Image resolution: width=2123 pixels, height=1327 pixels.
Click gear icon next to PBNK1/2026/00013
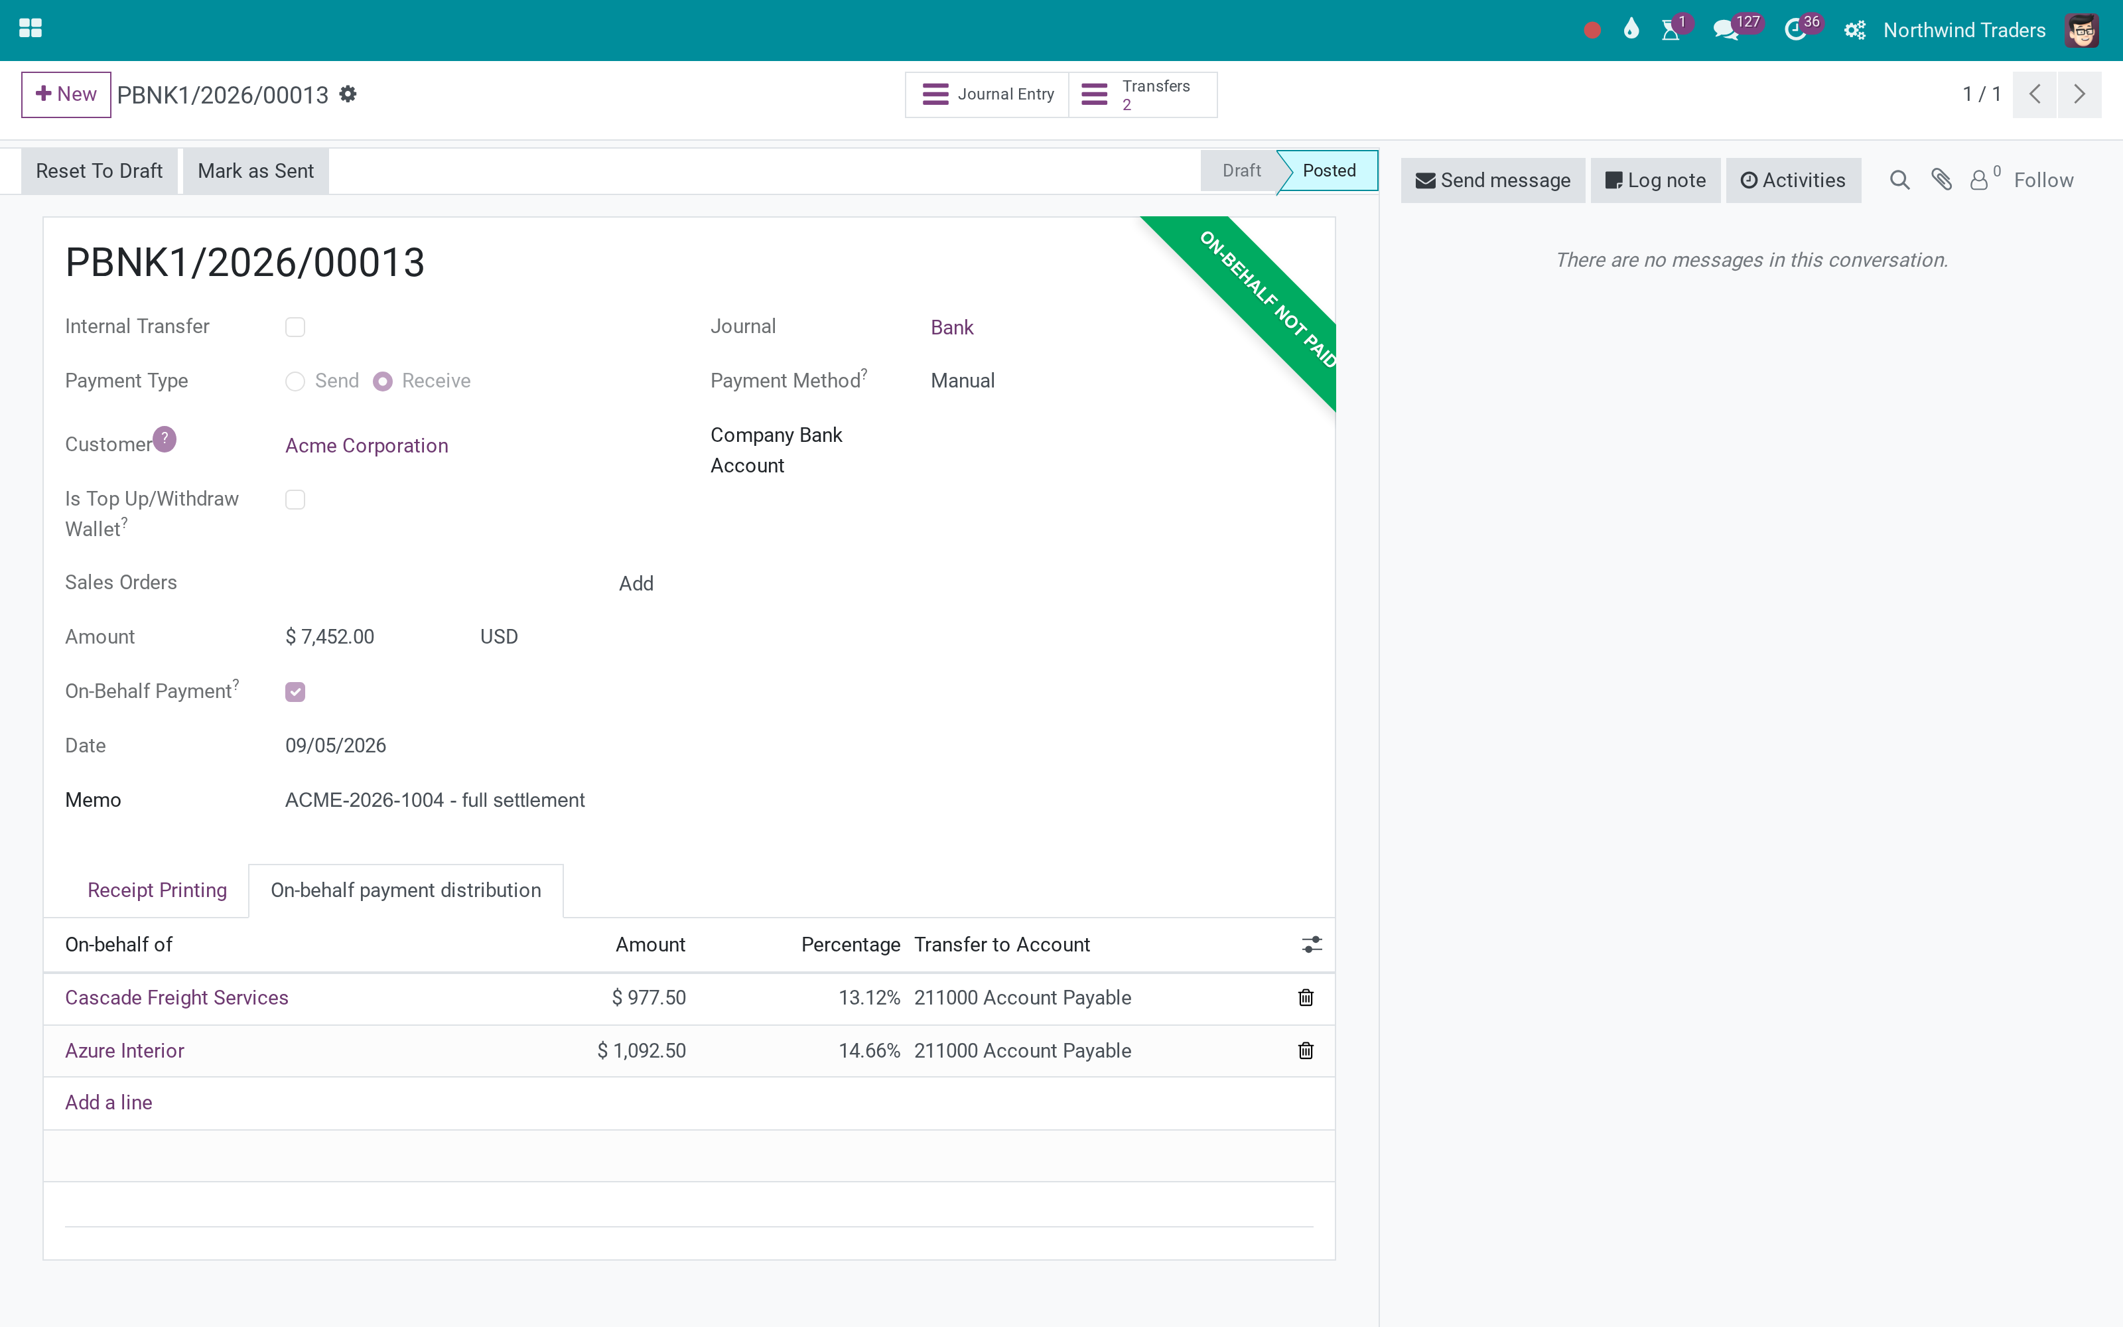(x=348, y=94)
